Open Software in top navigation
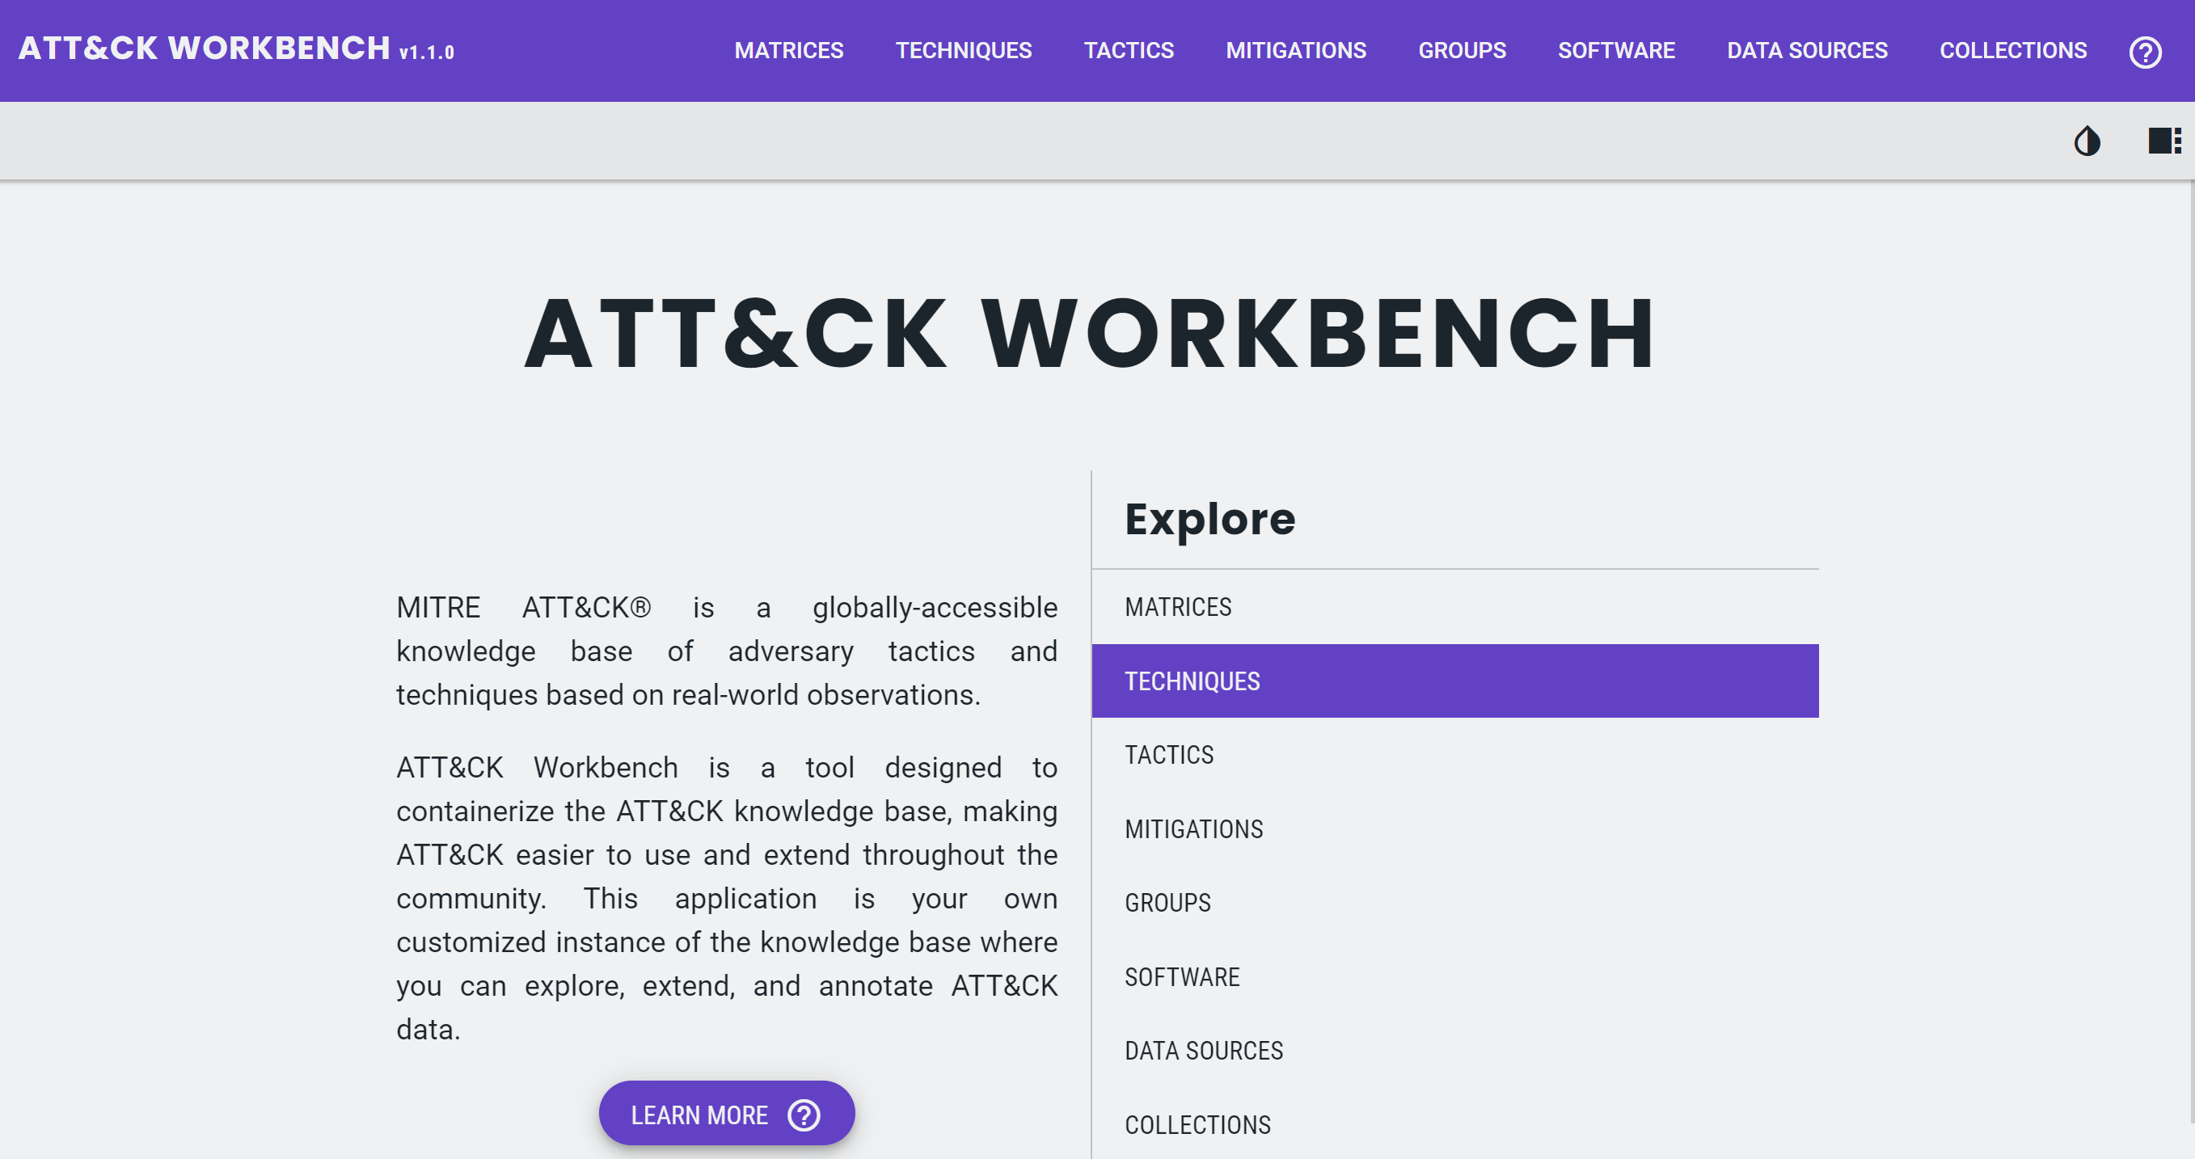Screen dimensions: 2195x1159 click(x=1615, y=50)
